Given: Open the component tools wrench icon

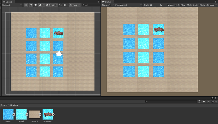Looking at the screenshot, I should pyautogui.click(x=60, y=5).
